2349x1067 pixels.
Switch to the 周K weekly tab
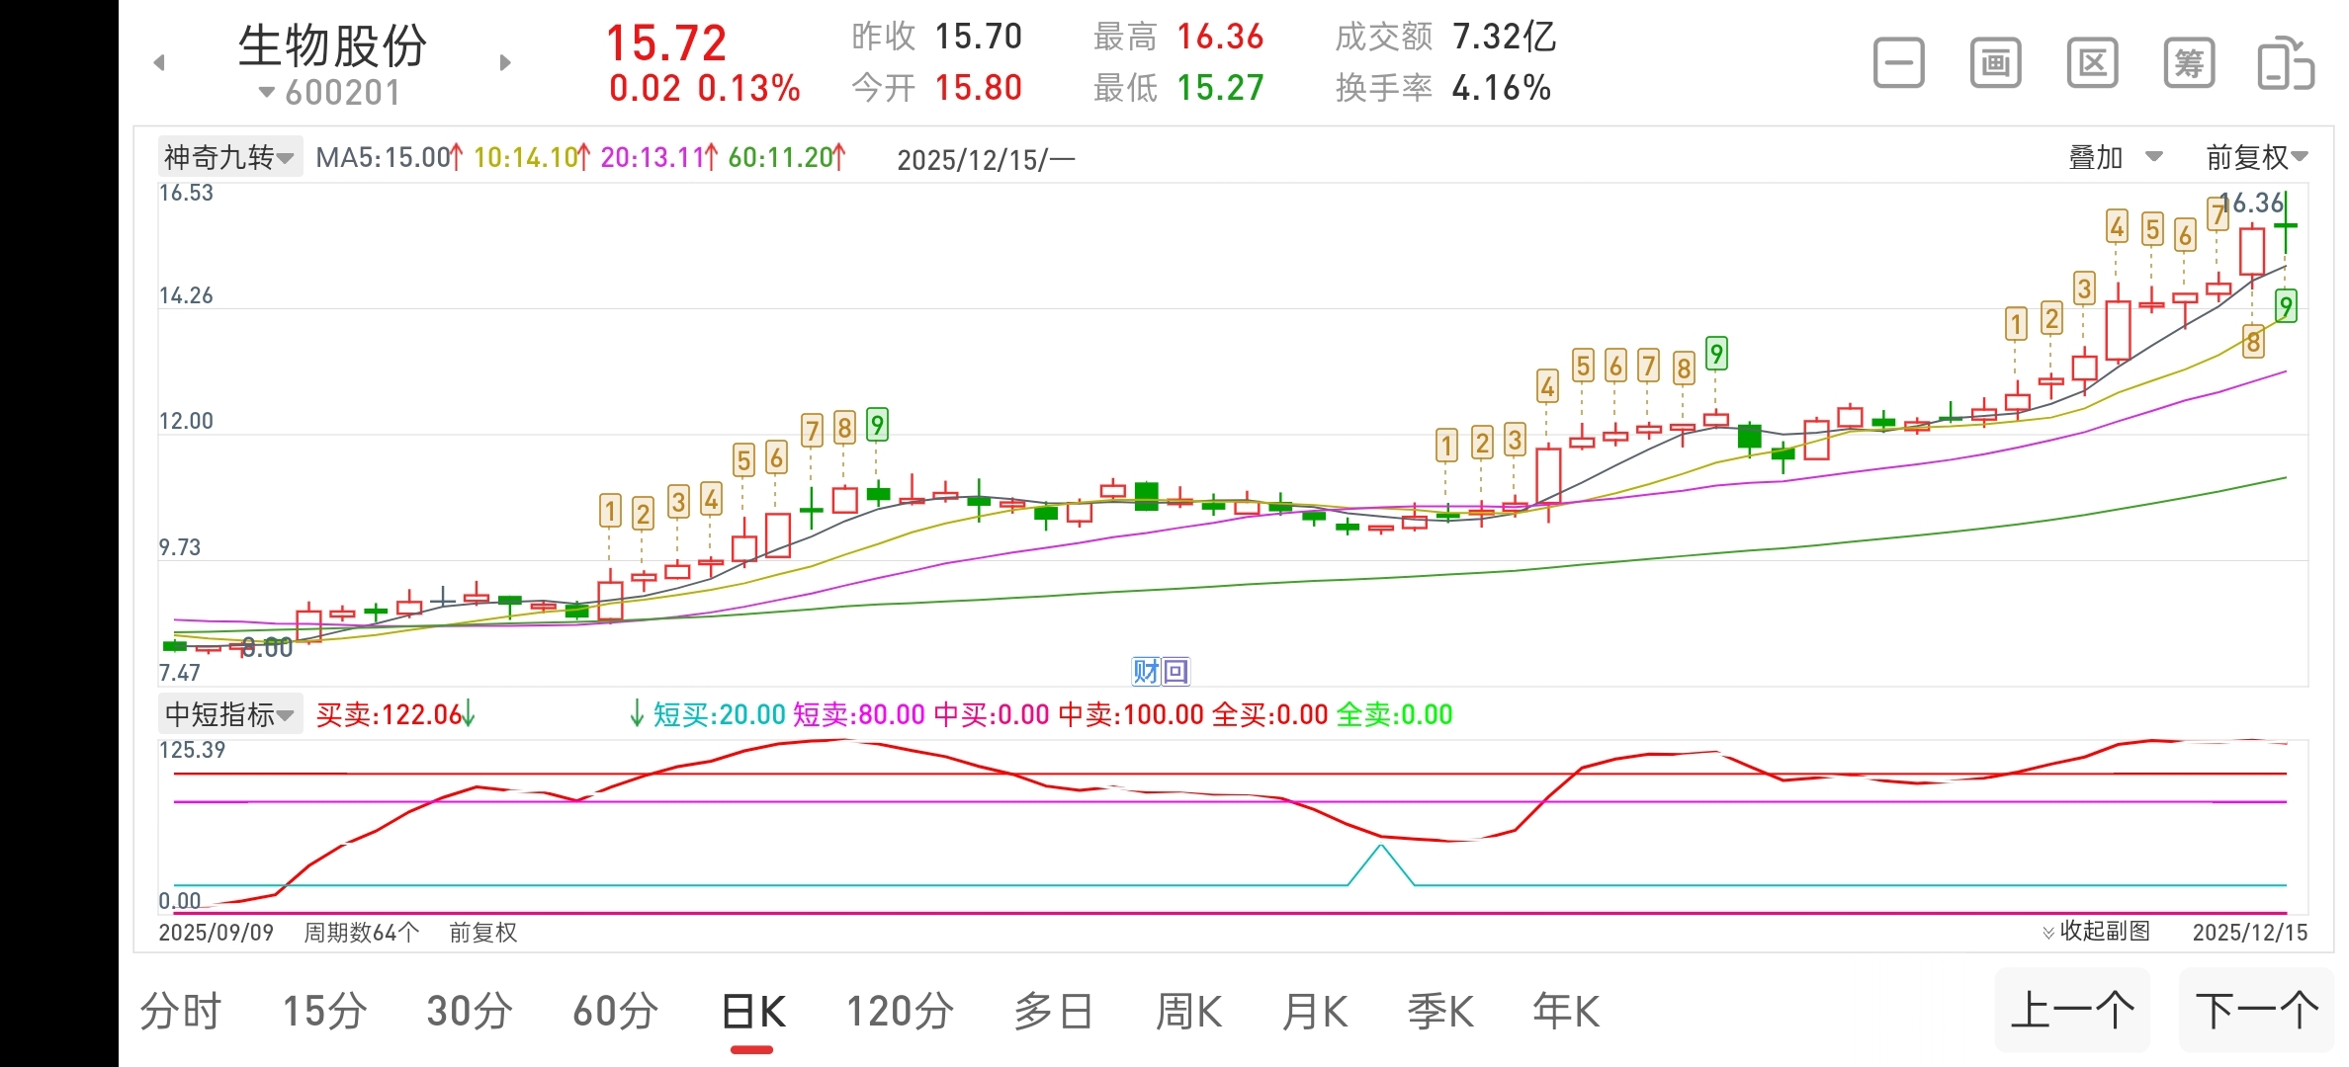(x=1188, y=1012)
